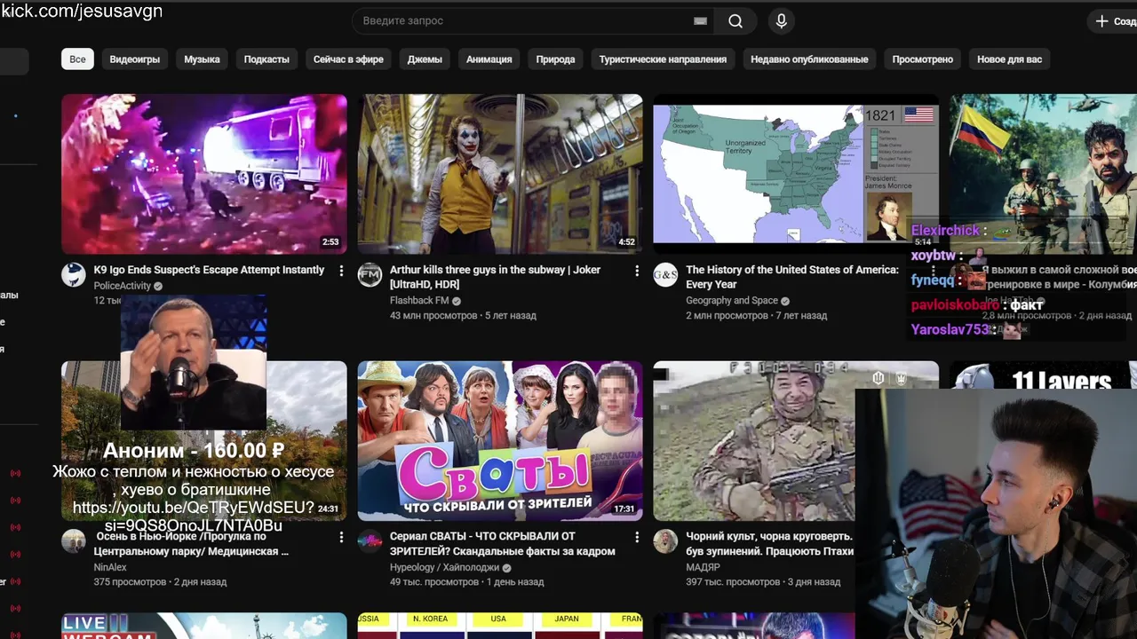Select the 'Анимация' filter chip

(x=489, y=59)
